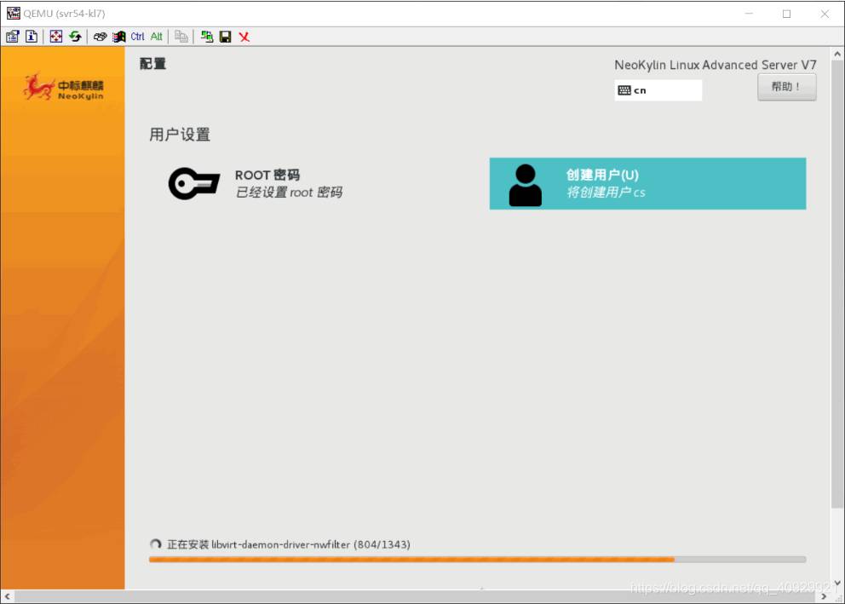
Task: Send Ctrl+Esc with the Windows flag icon
Action: coord(118,37)
